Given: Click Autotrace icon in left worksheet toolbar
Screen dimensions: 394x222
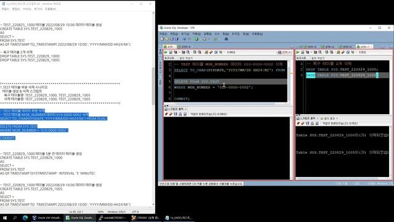Looking at the screenshot, I should coord(183,52).
